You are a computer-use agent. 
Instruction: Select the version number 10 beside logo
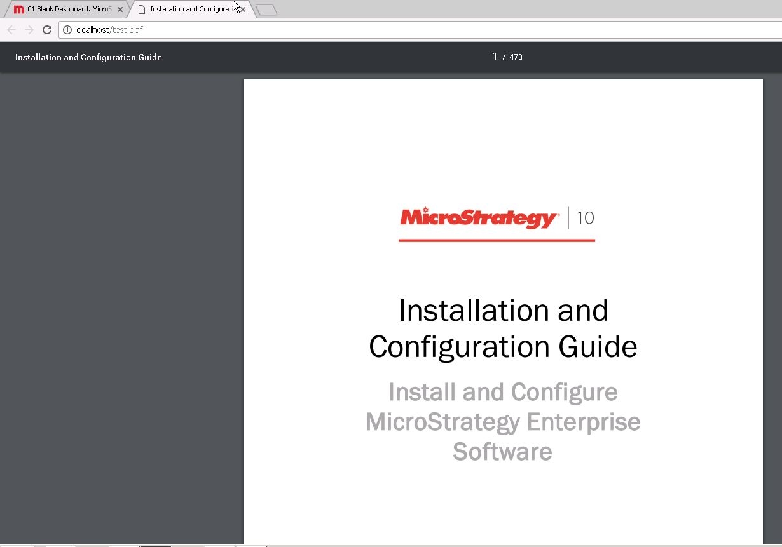coord(585,218)
